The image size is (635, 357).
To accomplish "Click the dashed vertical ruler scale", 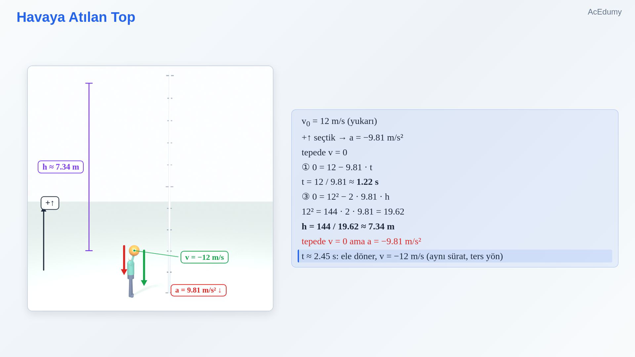I will pyautogui.click(x=169, y=184).
